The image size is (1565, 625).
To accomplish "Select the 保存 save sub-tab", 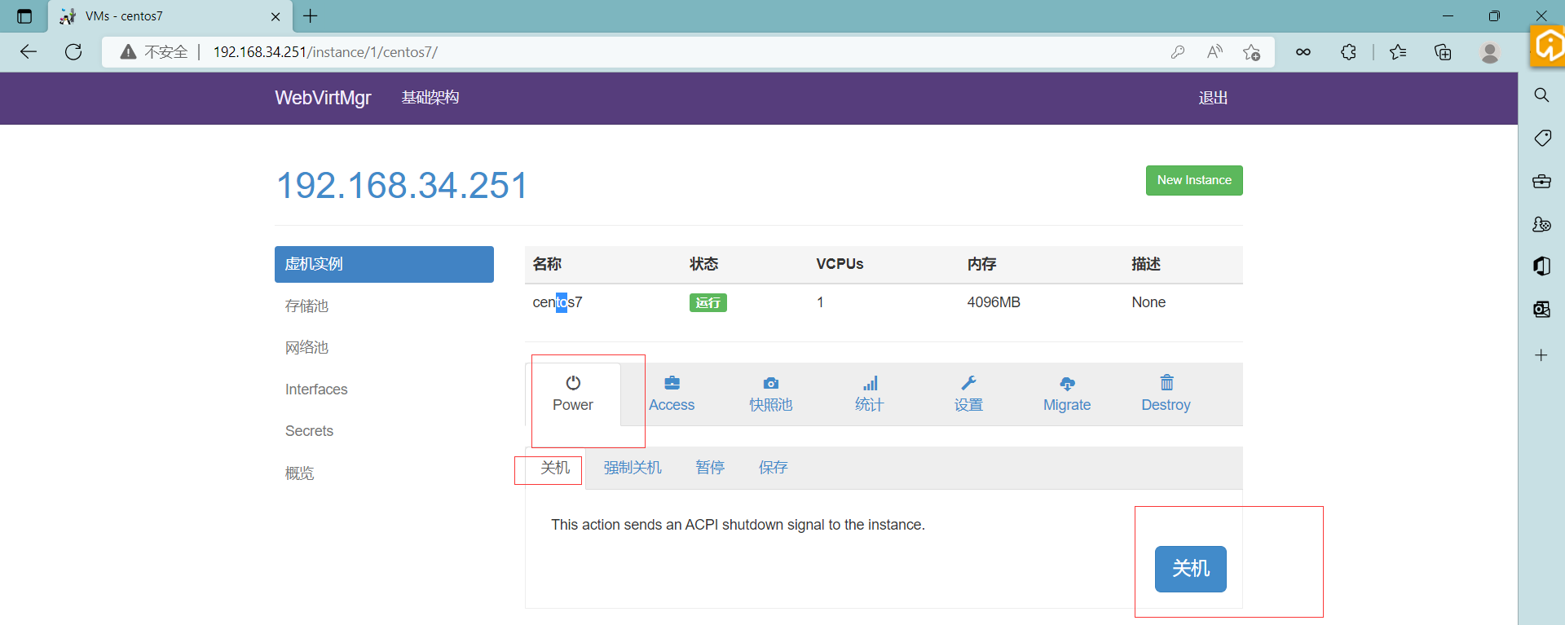I will pos(773,468).
